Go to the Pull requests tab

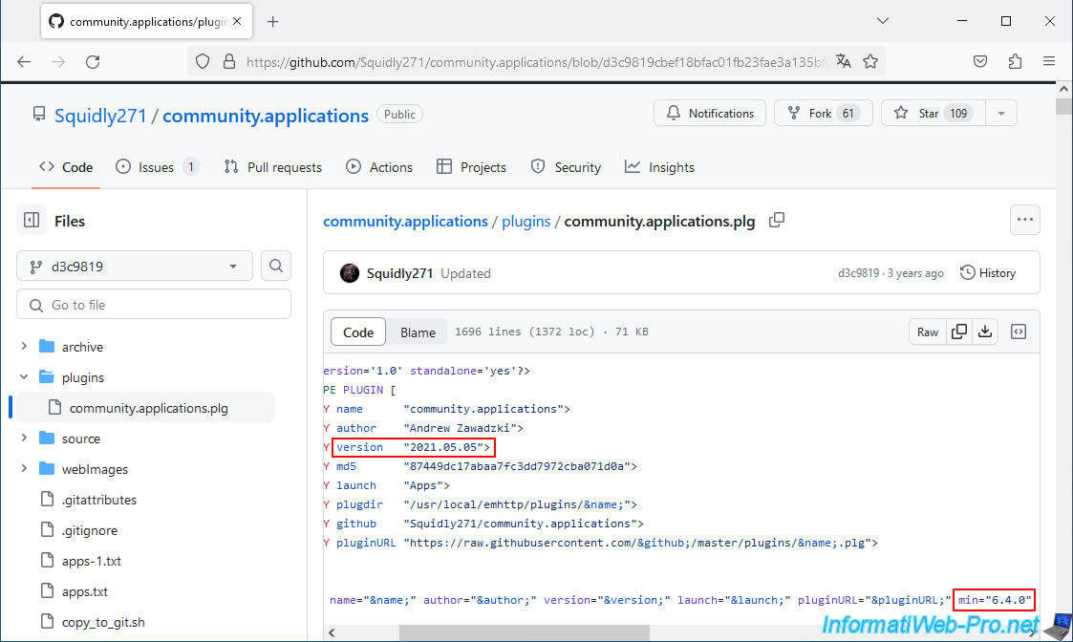pos(273,167)
